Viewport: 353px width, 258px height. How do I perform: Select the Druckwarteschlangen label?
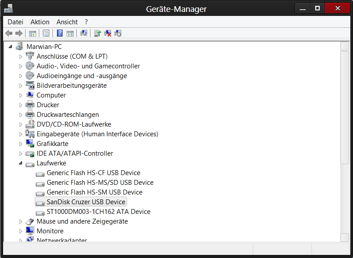click(x=68, y=115)
